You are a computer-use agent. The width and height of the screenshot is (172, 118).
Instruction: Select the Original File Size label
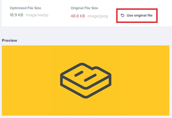click(x=84, y=8)
